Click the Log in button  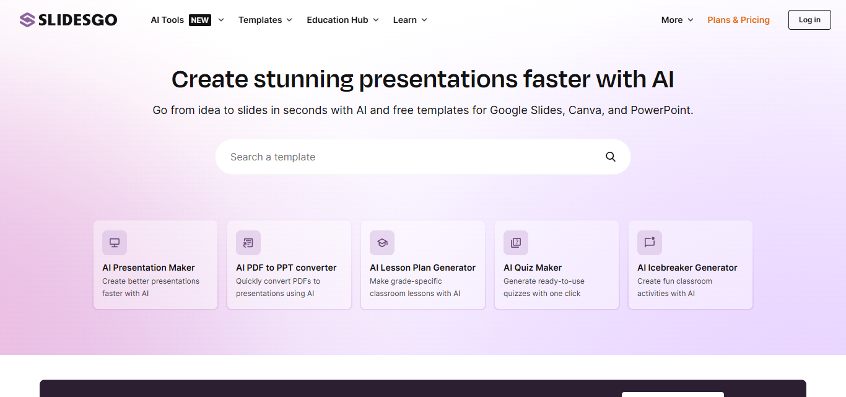(809, 20)
